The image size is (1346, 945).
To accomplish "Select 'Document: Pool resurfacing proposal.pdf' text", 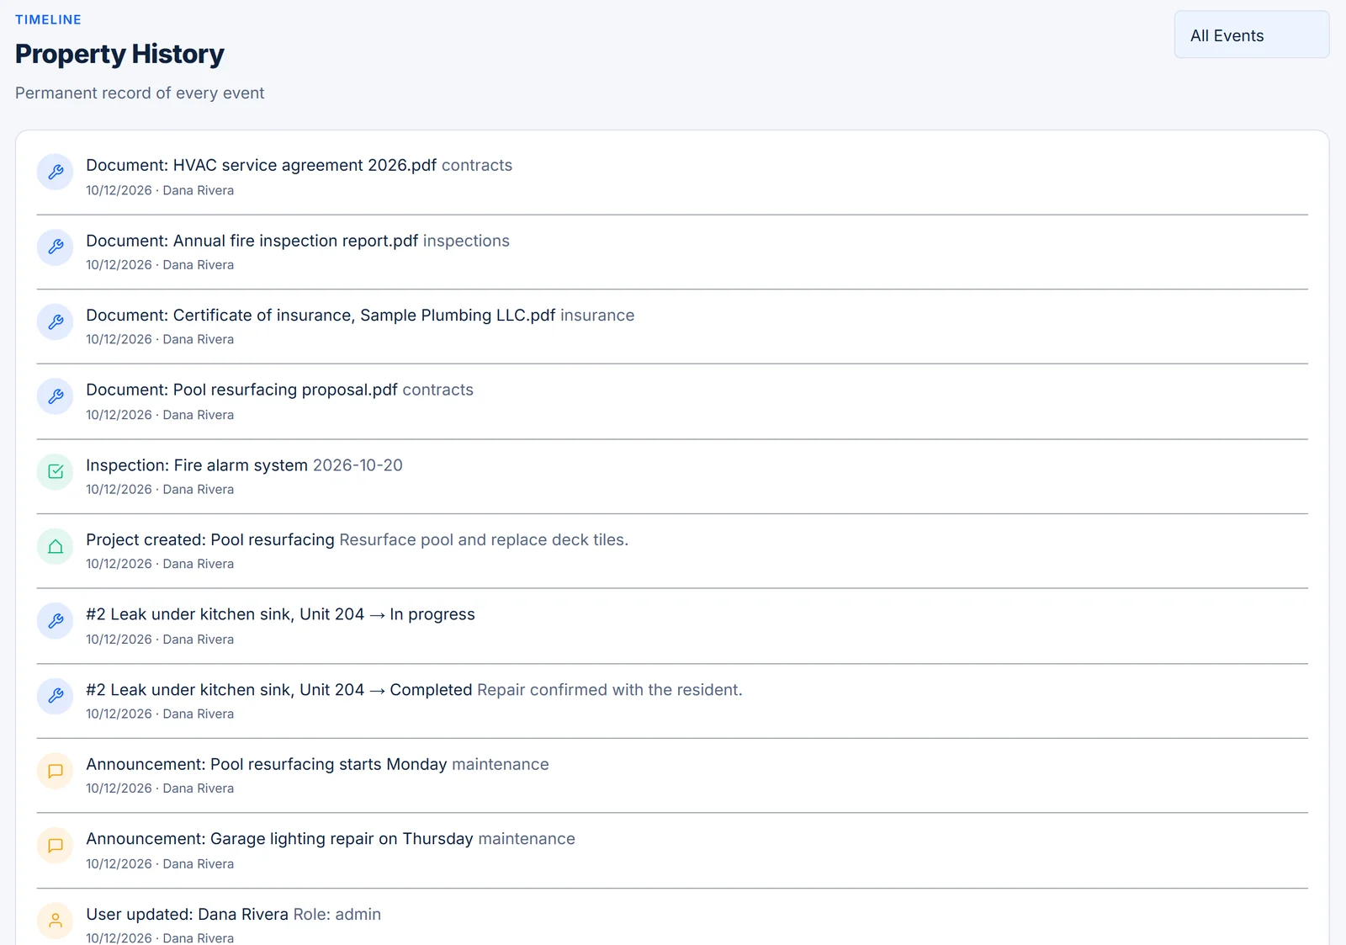I will [241, 390].
